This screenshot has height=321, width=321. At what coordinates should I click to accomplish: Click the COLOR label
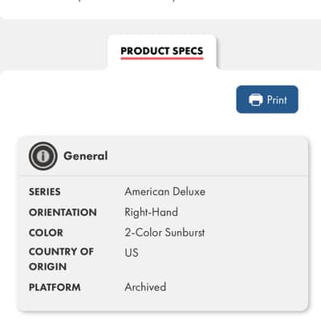(x=46, y=233)
